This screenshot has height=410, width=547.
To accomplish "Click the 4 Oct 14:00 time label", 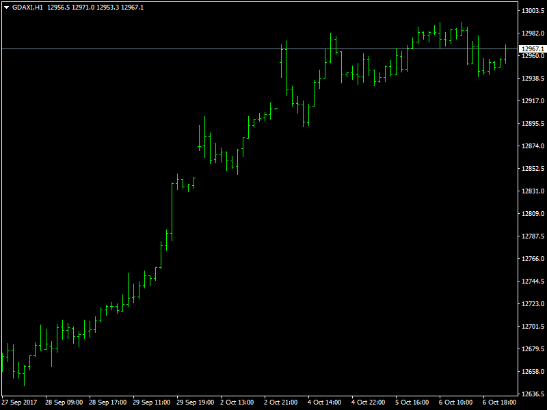I will [324, 402].
